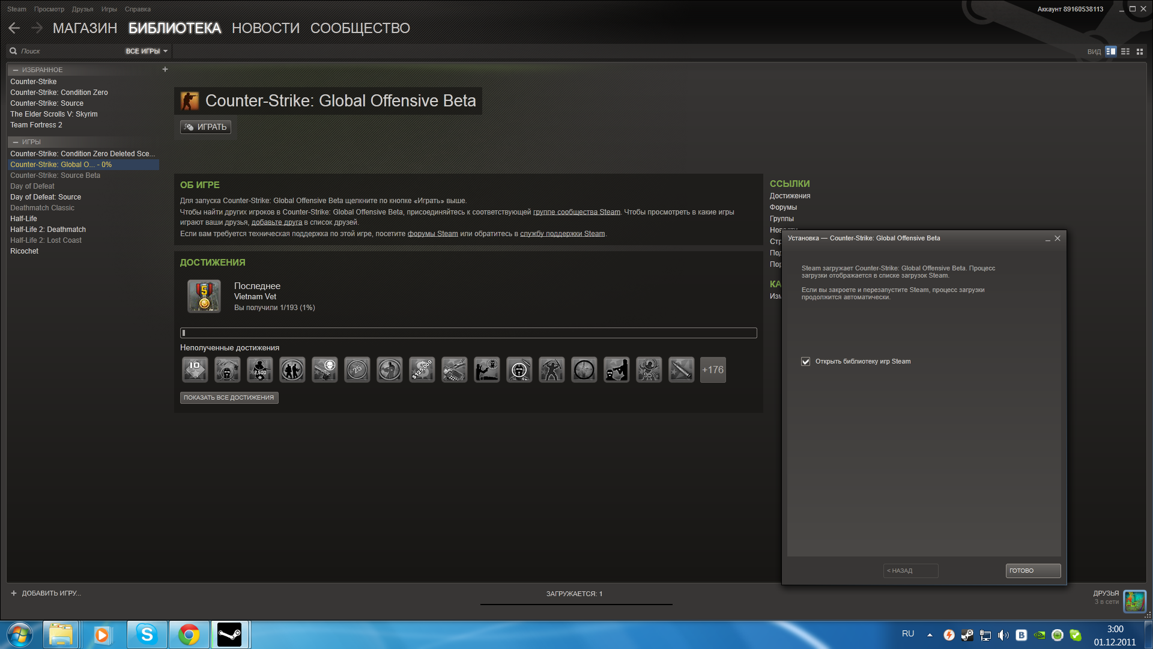1153x649 pixels.
Task: Go back with the left arrow icon
Action: coord(14,28)
